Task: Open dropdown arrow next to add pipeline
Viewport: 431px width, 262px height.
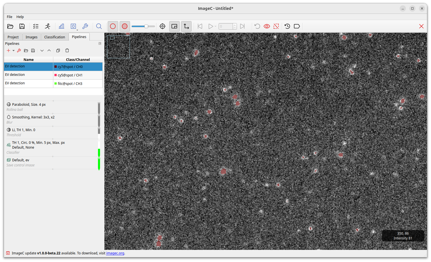Action: click(x=13, y=51)
